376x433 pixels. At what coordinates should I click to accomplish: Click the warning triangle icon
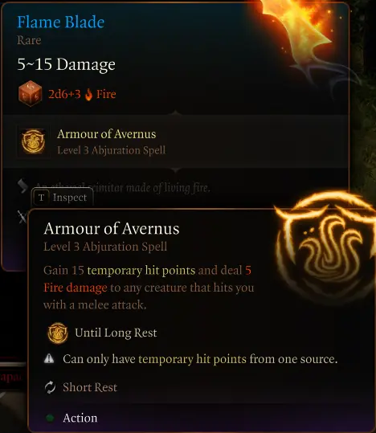[49, 359]
